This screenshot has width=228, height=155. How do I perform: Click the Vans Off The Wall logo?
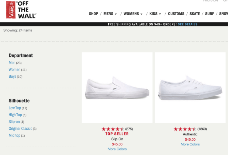pos(21,10)
